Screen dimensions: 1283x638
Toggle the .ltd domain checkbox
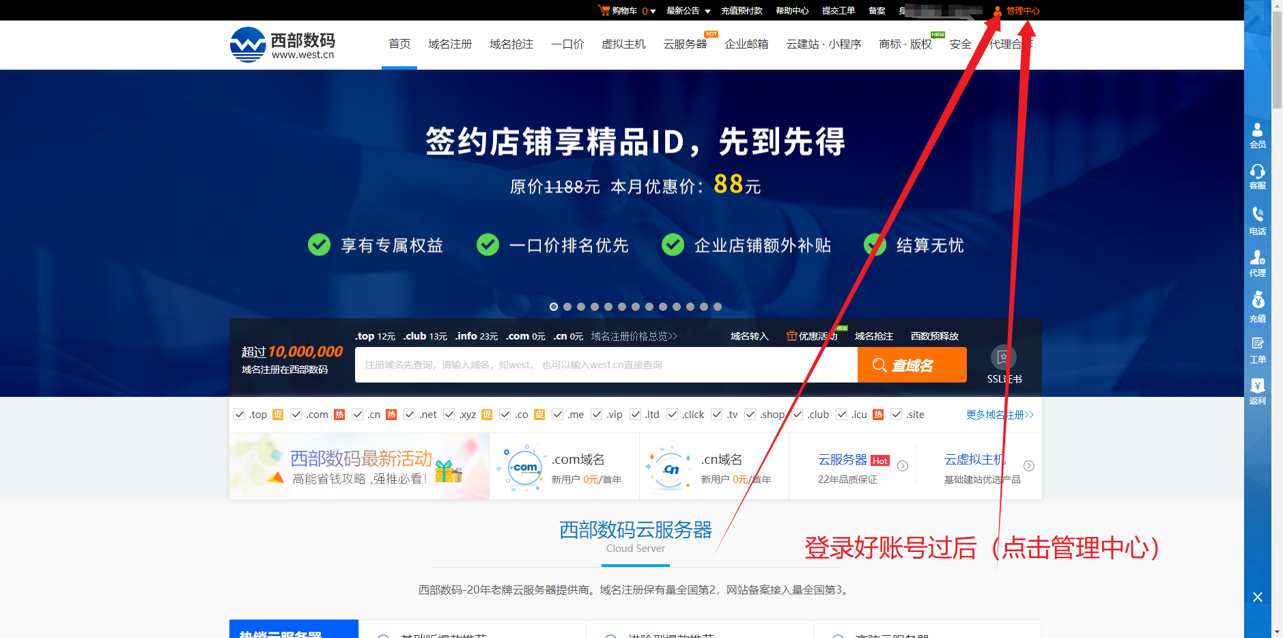pyautogui.click(x=636, y=414)
